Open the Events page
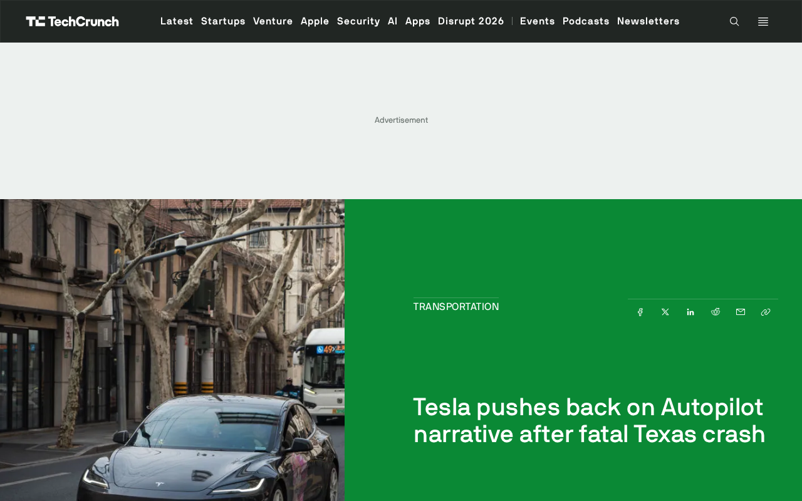The width and height of the screenshot is (802, 501). 538,21
